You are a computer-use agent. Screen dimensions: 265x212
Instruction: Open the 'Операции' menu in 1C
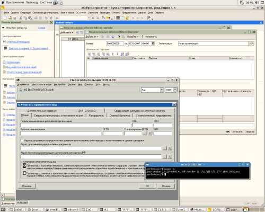coord(25,13)
